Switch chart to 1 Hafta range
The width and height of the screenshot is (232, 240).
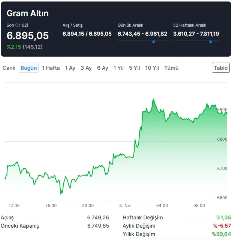tap(51, 68)
